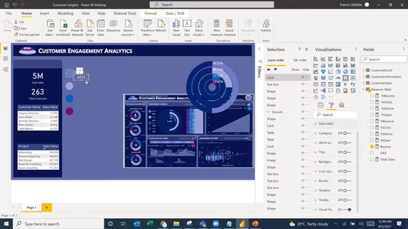
Task: Import an Excel workbook
Action: [x=63, y=28]
